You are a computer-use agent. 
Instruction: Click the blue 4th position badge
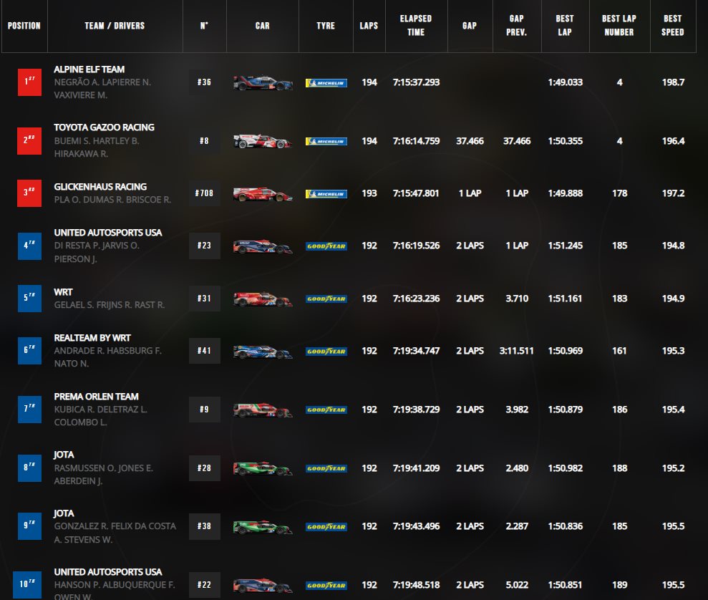(x=29, y=246)
